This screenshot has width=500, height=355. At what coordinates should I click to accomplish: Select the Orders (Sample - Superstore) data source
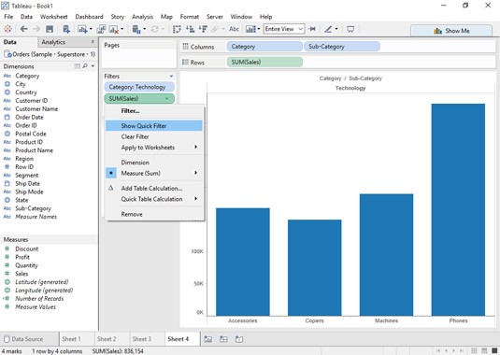click(50, 54)
